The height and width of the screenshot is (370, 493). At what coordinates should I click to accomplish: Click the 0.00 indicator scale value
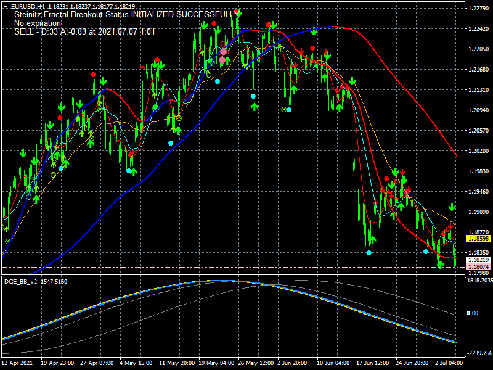pyautogui.click(x=473, y=313)
